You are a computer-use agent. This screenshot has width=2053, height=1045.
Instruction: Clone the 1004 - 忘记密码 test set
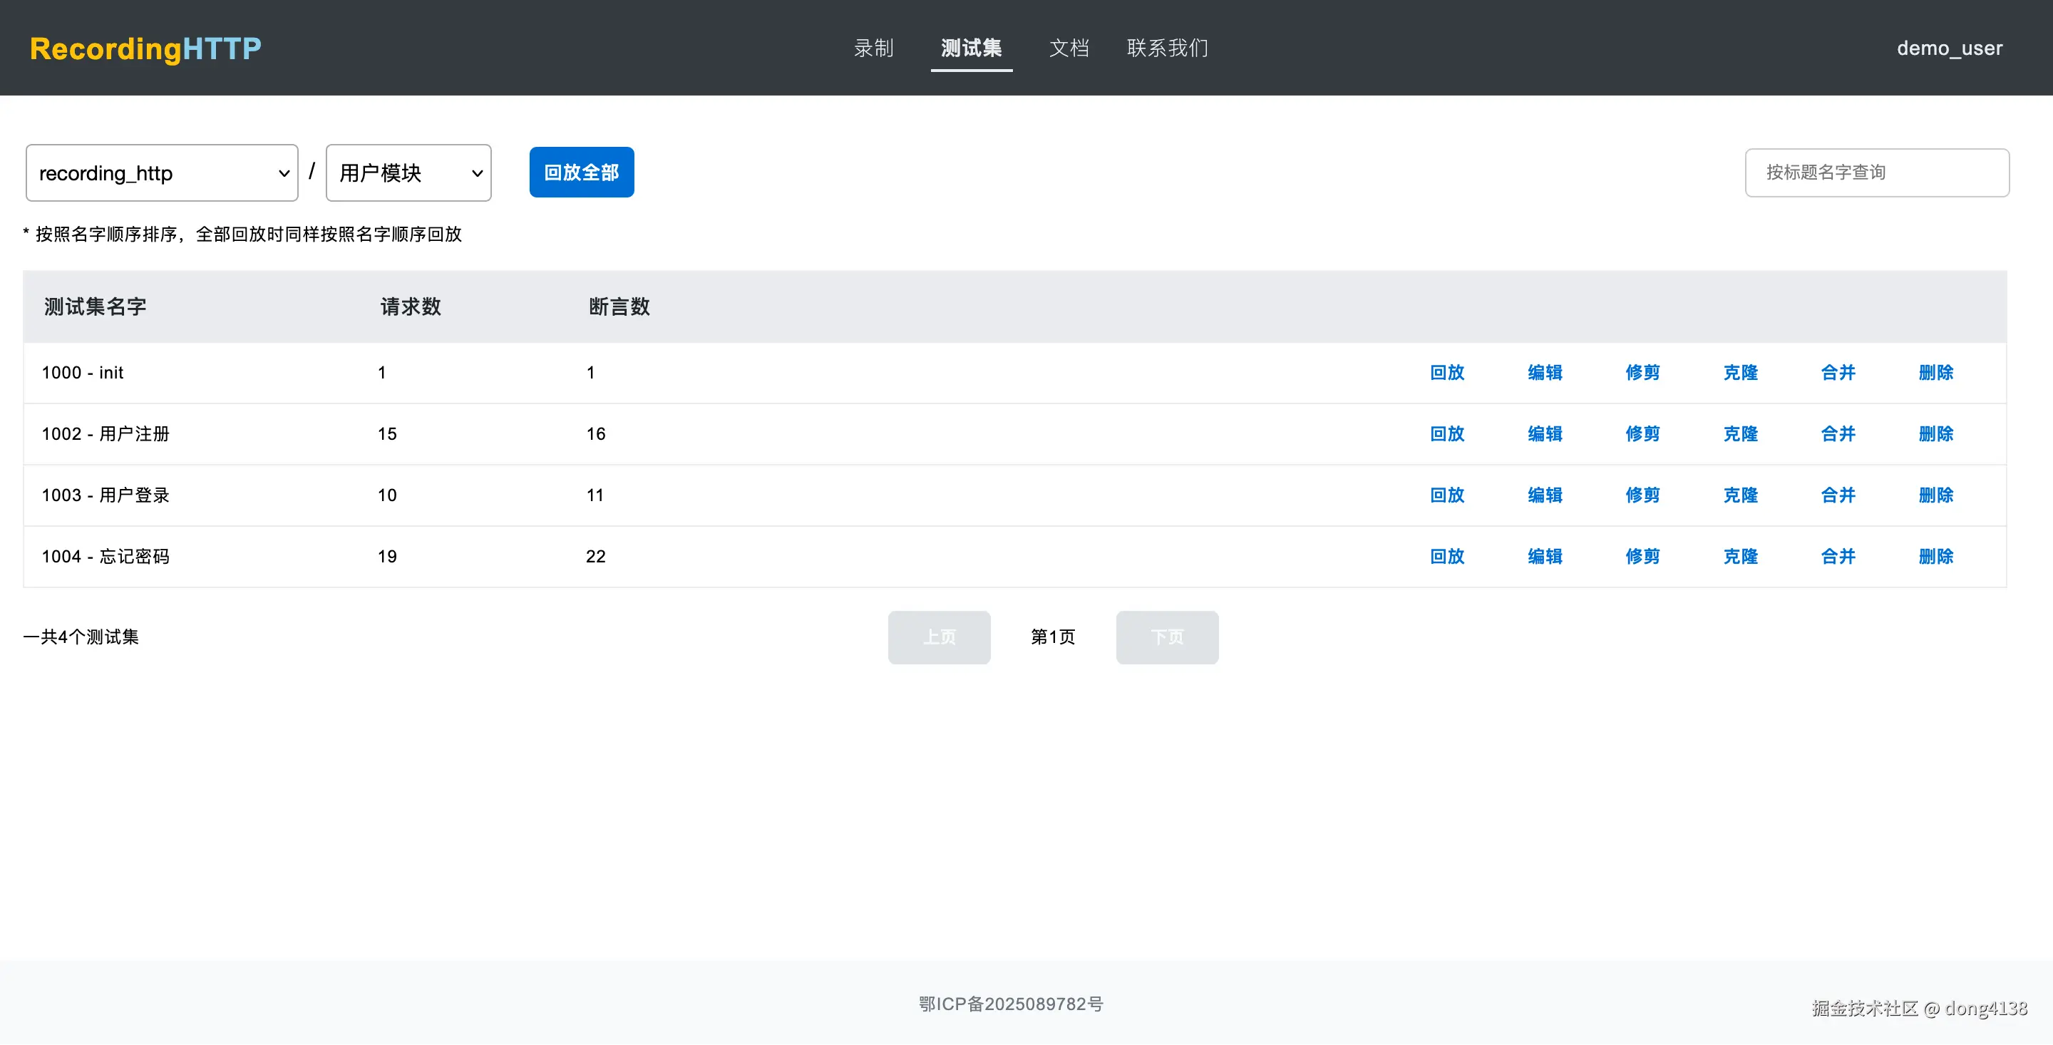(1740, 557)
